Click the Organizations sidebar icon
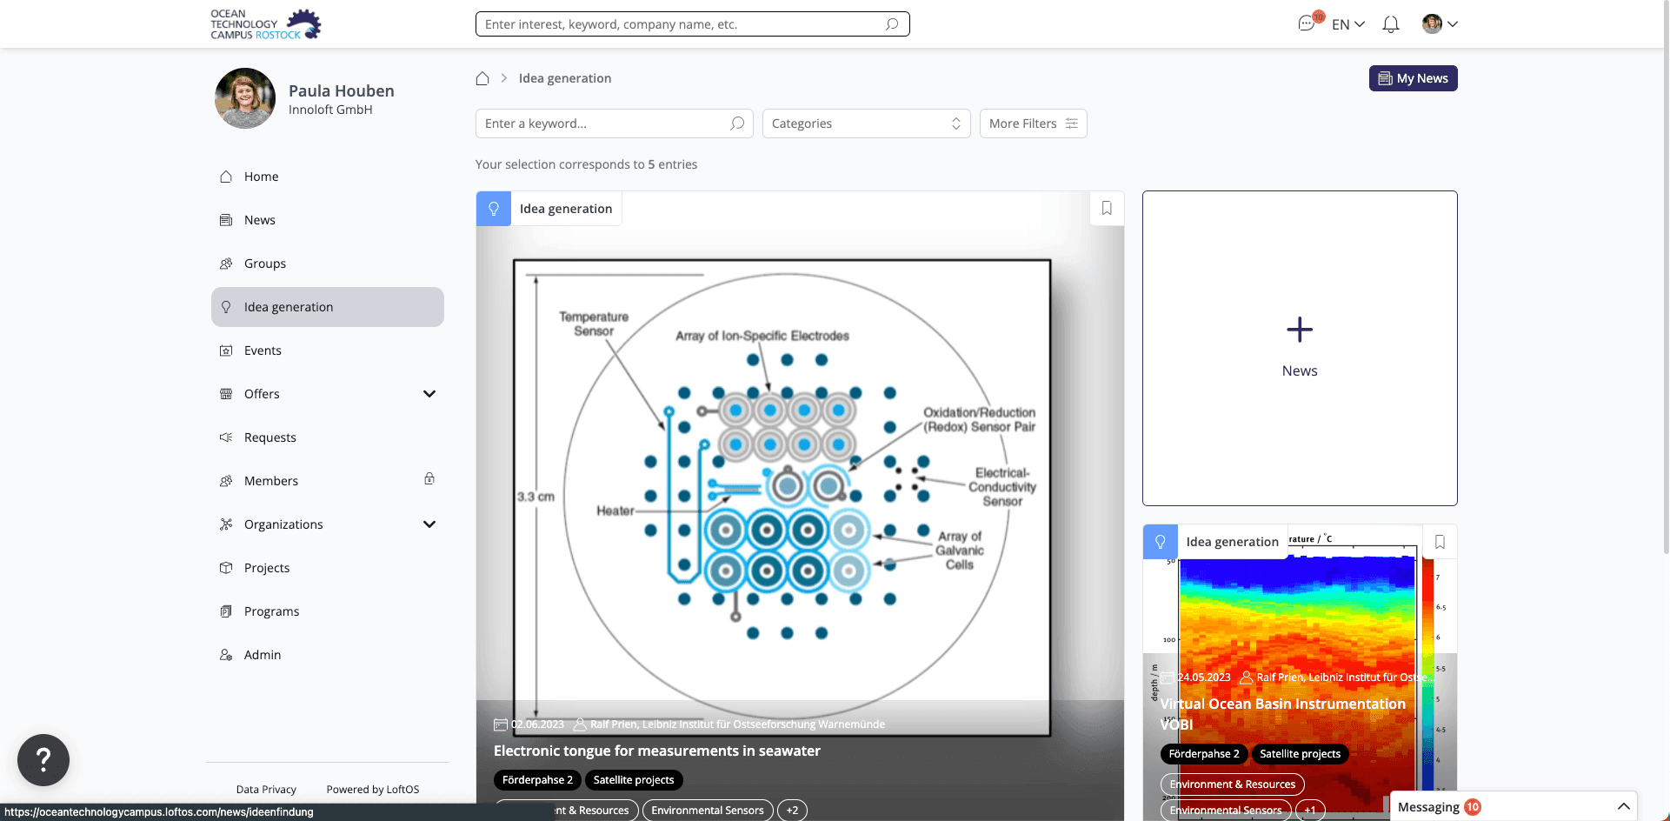Screen dimensions: 1670x821 click(x=226, y=524)
